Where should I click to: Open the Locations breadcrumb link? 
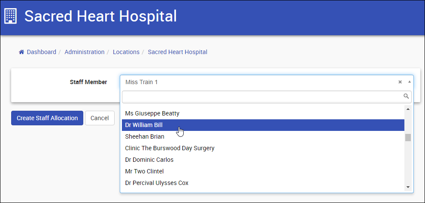[126, 52]
